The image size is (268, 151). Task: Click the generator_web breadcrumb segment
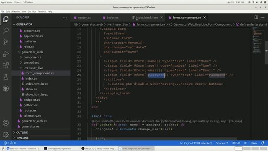(x=92, y=24)
